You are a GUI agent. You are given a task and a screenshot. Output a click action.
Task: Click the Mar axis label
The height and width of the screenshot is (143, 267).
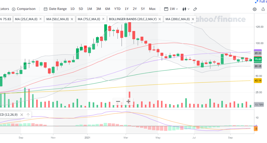[126, 138]
